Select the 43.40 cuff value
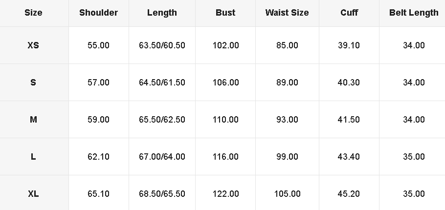 pyautogui.click(x=349, y=157)
